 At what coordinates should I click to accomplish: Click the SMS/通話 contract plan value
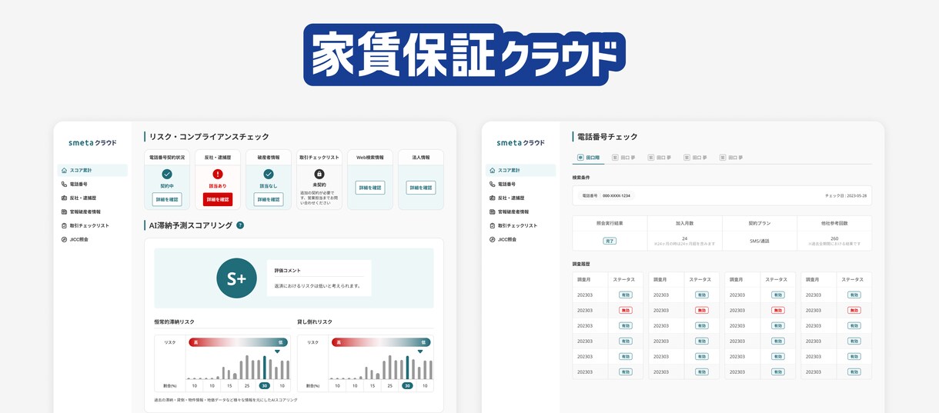pos(759,241)
